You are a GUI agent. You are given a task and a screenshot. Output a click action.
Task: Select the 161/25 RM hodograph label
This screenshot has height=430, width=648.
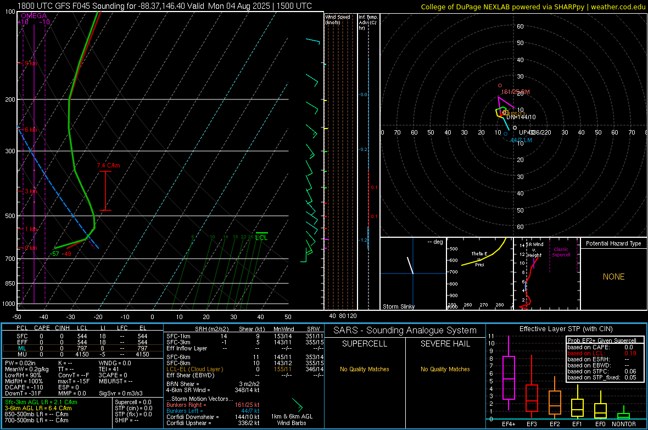(515, 92)
